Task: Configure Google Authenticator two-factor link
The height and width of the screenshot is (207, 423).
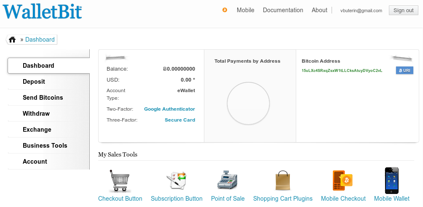Action: click(x=169, y=109)
